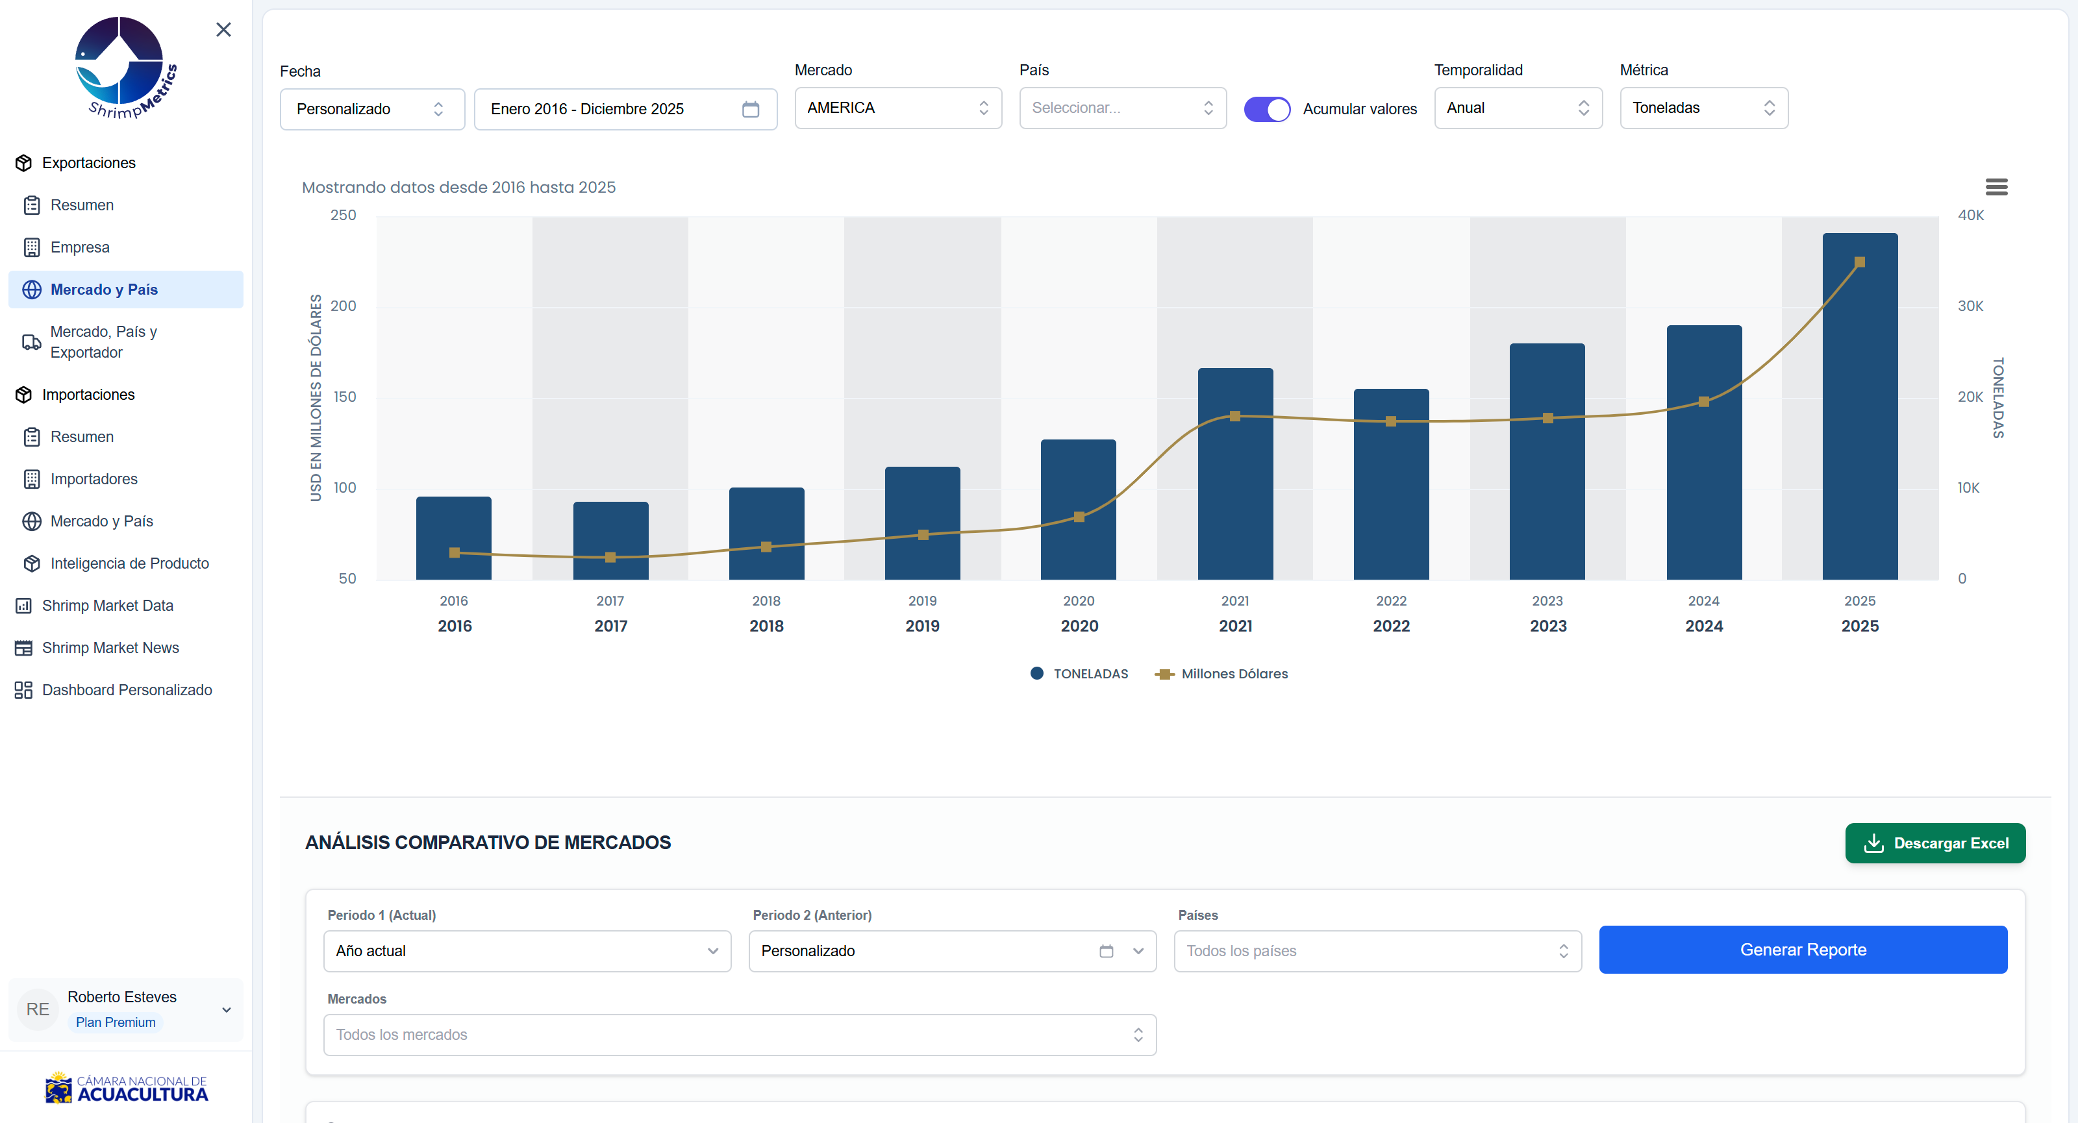2078x1123 pixels.
Task: Click the clipboard icon beside Exportaciones Resumen
Action: (31, 204)
